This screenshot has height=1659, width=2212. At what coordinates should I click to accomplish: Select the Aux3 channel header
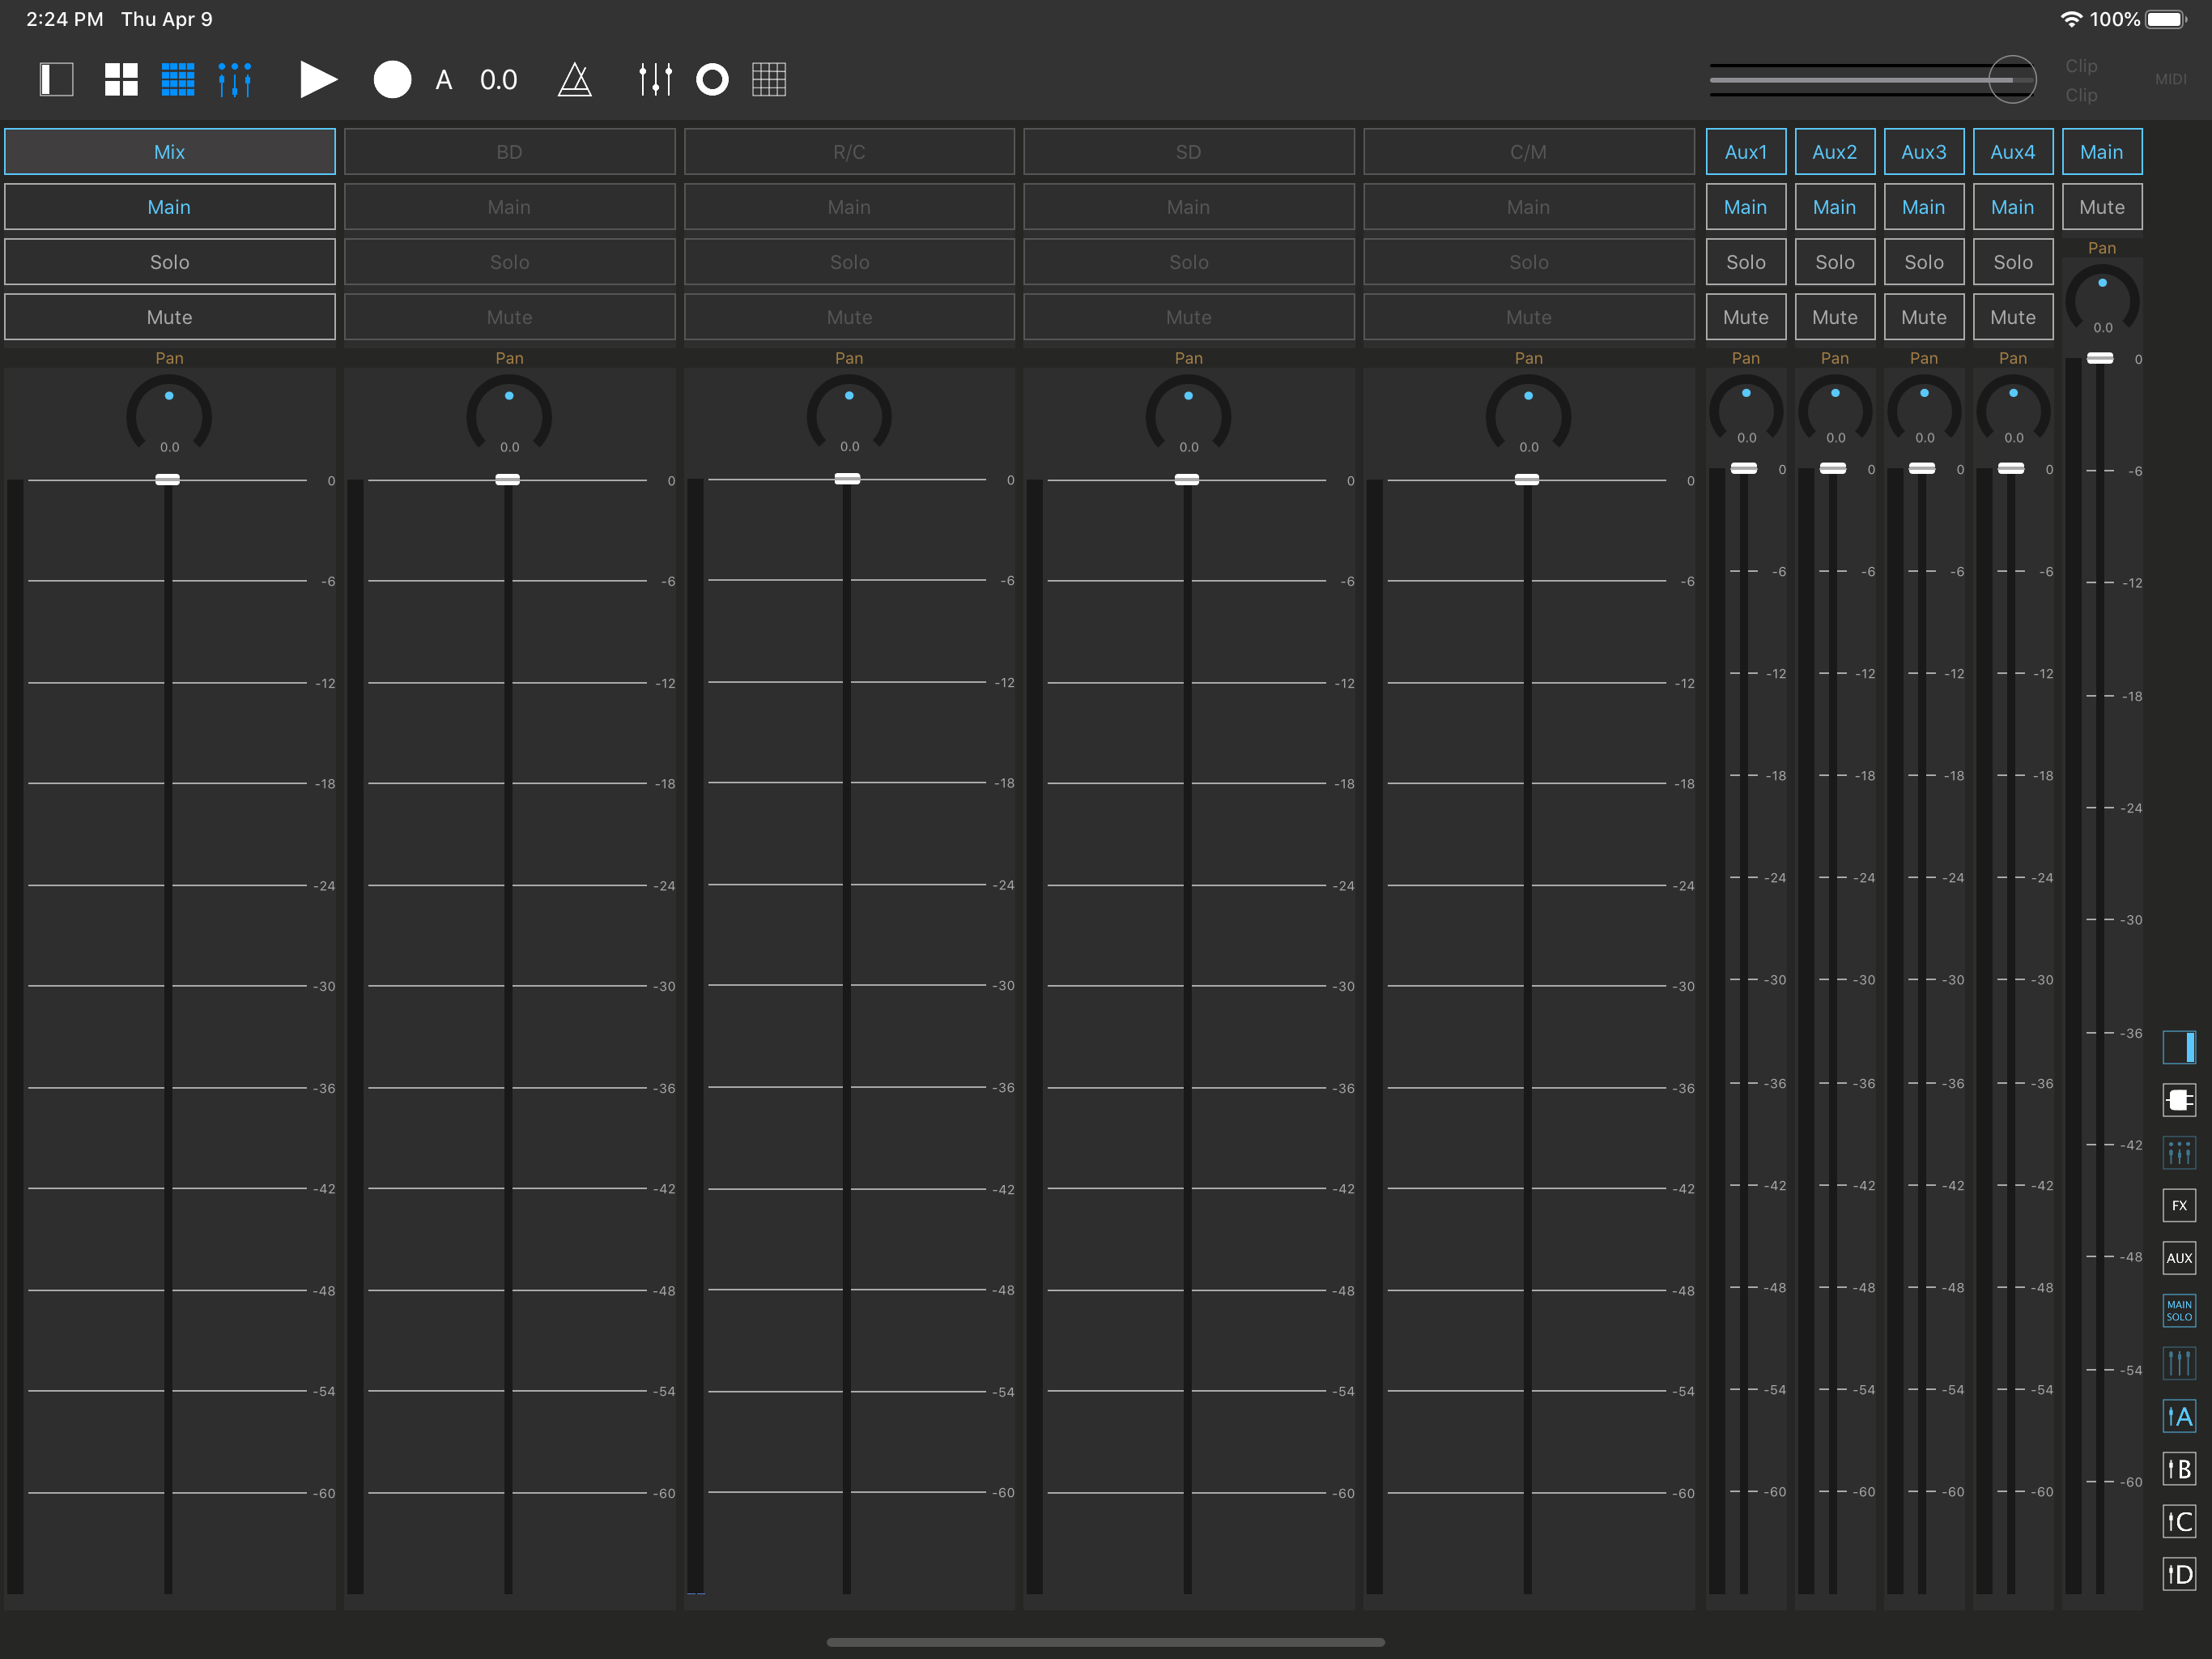pos(1924,152)
